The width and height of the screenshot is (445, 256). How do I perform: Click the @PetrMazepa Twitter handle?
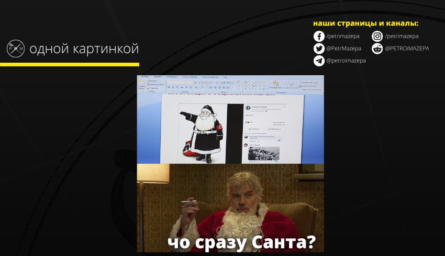tap(343, 49)
